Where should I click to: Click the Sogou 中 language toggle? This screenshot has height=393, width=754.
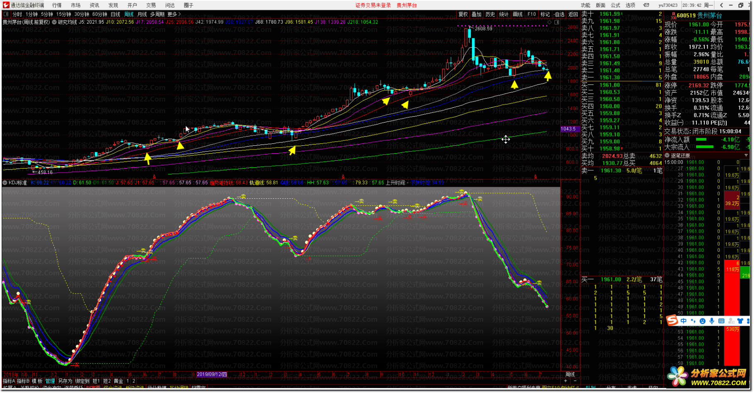684,321
